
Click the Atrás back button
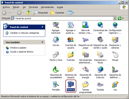coord(7,13)
